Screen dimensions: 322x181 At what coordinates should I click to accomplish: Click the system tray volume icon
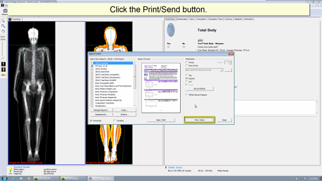pyautogui.click(x=296, y=179)
